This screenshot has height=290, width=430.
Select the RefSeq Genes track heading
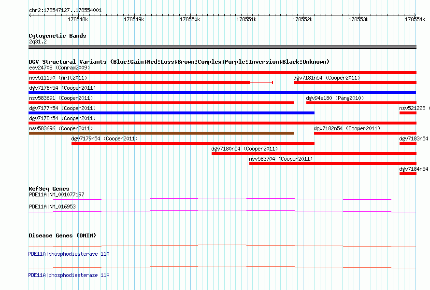(49, 189)
